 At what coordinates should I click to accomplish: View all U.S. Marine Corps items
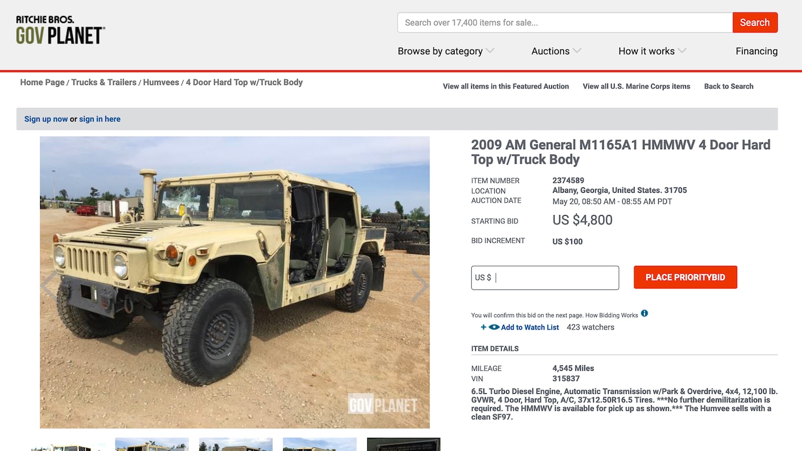(x=636, y=86)
